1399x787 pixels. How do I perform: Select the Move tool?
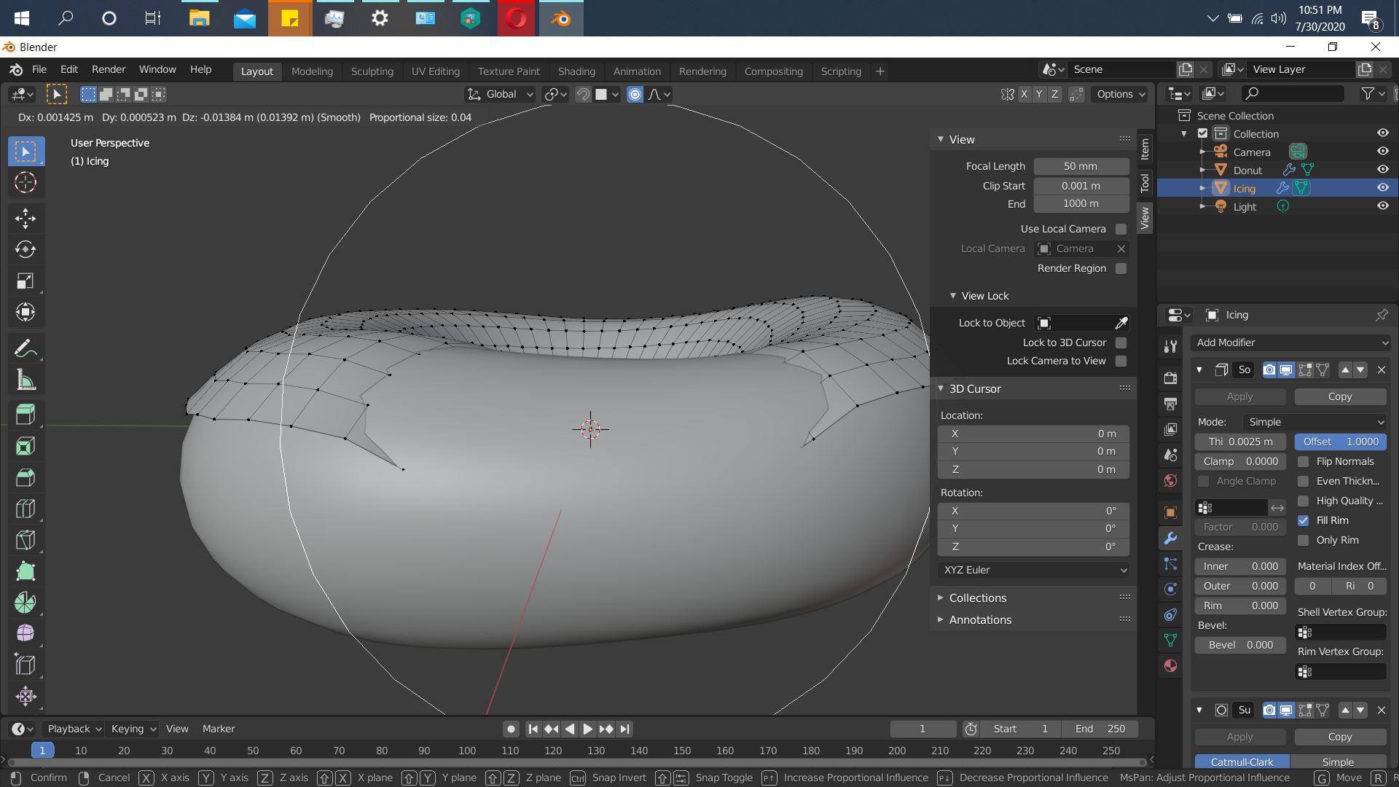tap(26, 218)
